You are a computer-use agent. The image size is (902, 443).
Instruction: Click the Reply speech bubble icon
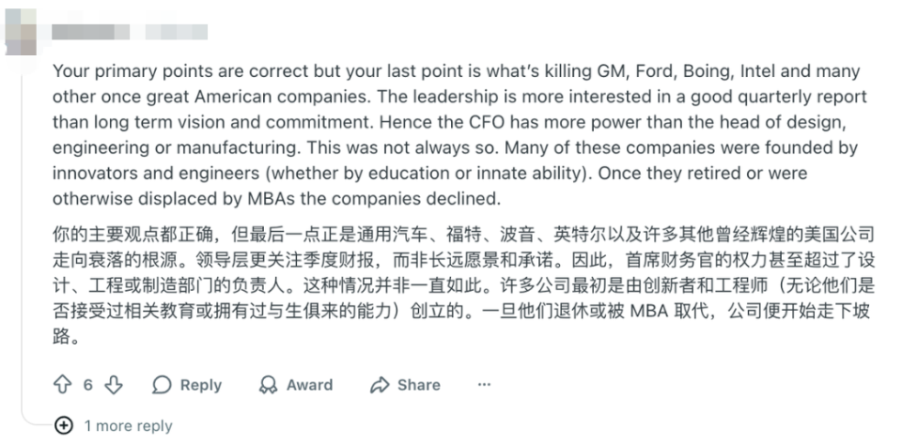(162, 385)
